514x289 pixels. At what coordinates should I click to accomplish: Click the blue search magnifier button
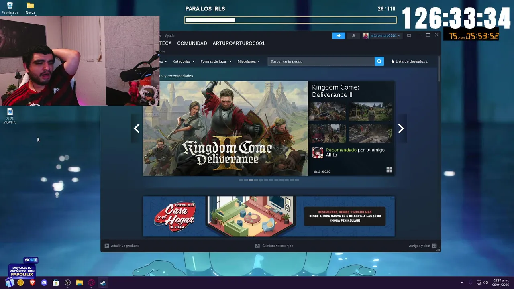pyautogui.click(x=379, y=61)
